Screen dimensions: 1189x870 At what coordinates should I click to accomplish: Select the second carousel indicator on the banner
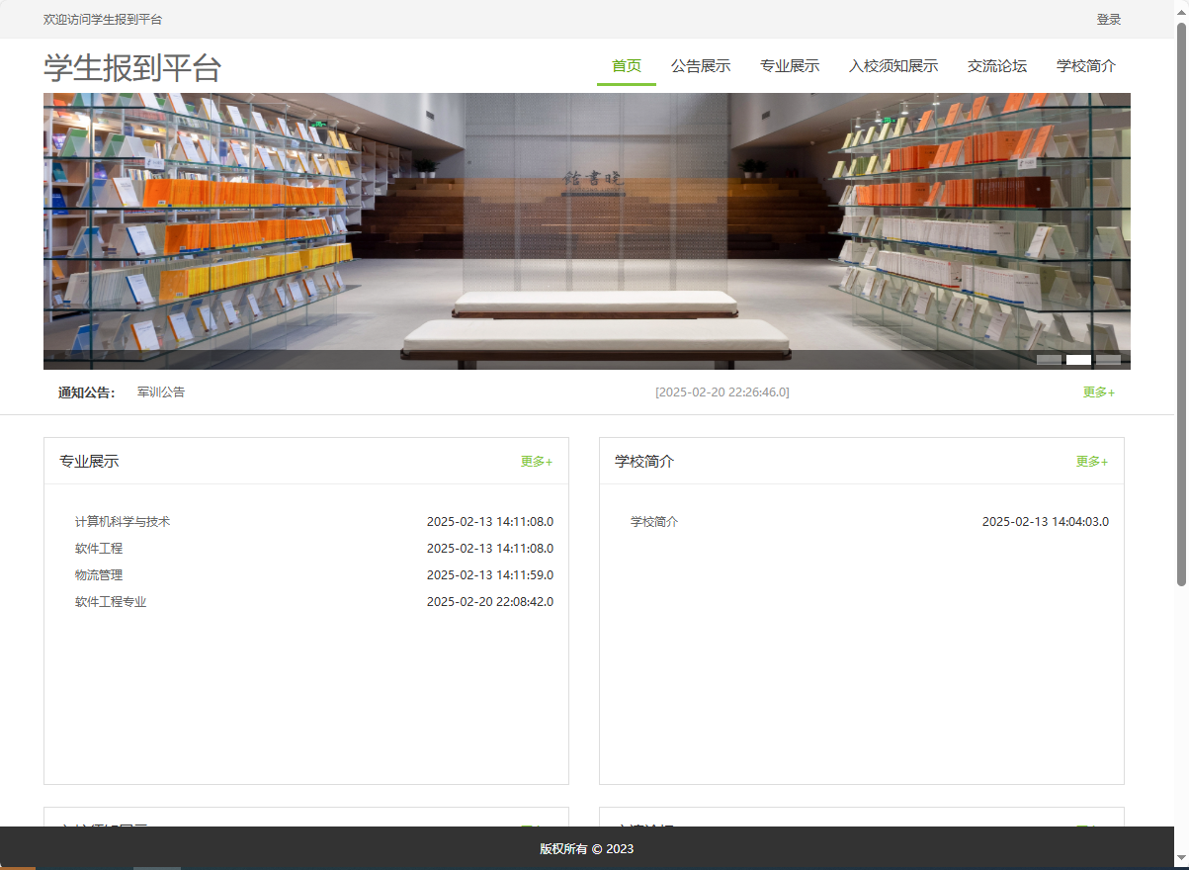point(1078,360)
